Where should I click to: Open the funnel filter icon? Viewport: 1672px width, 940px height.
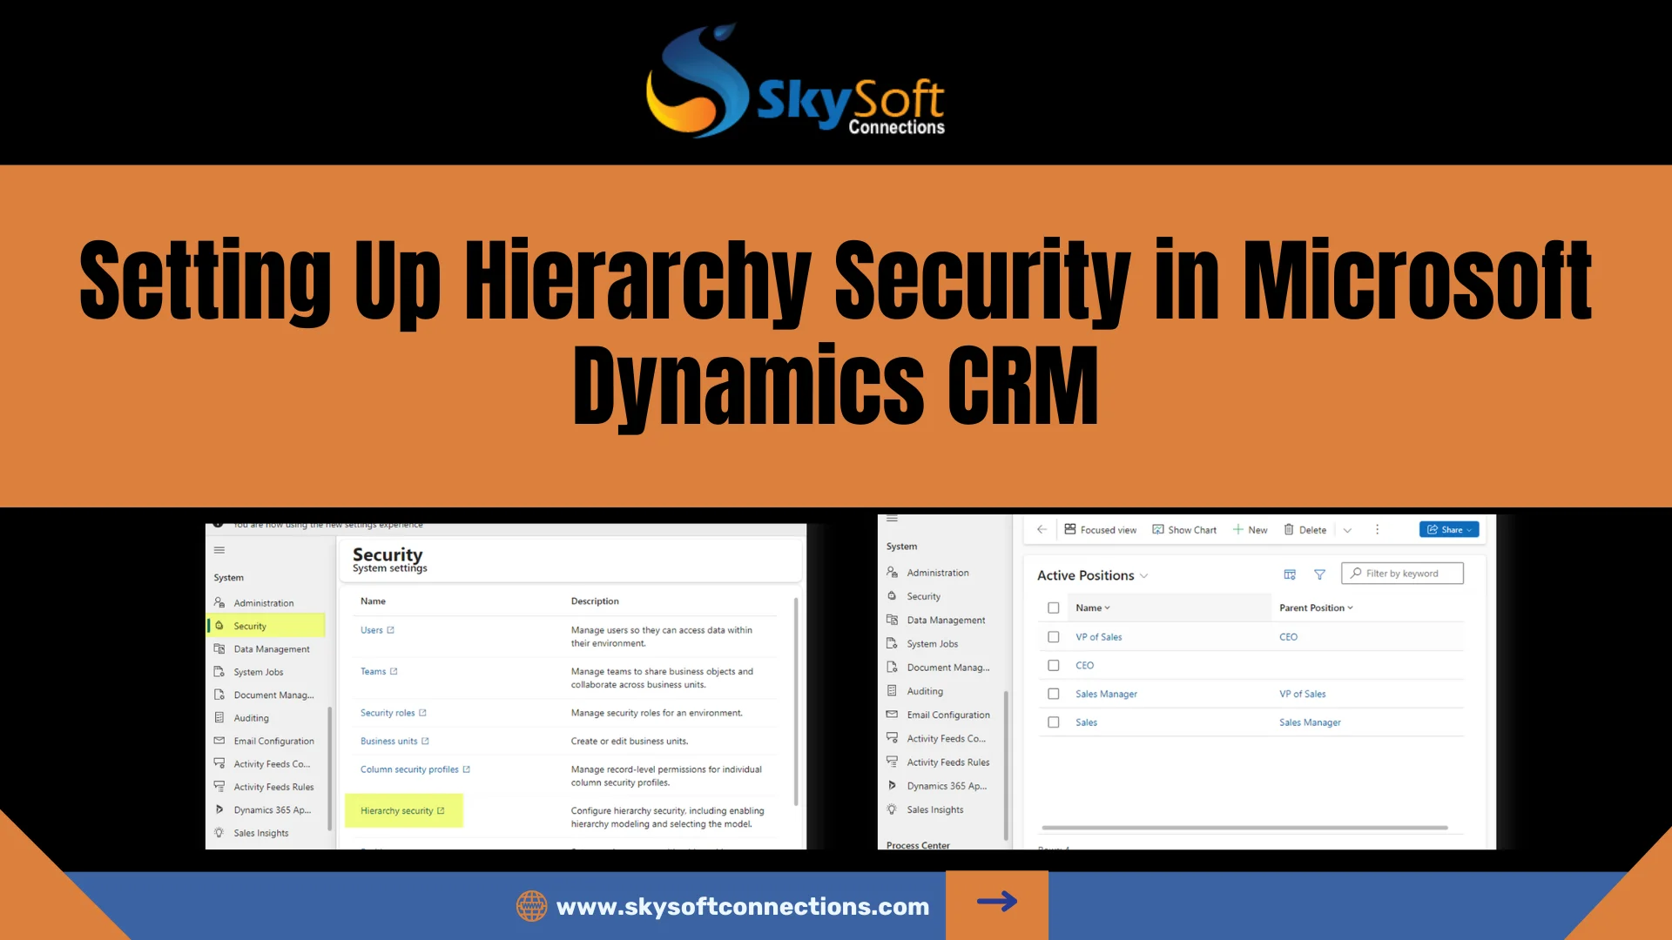(x=1319, y=574)
